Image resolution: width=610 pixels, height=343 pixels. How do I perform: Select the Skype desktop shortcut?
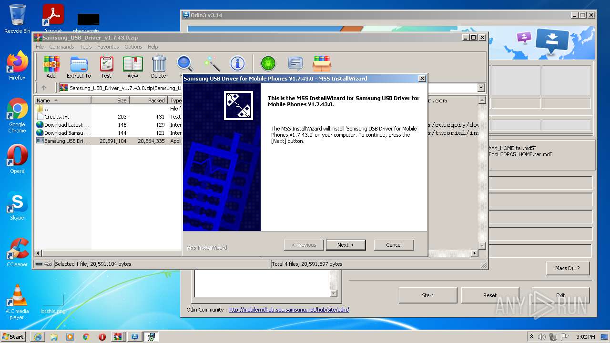click(x=17, y=206)
